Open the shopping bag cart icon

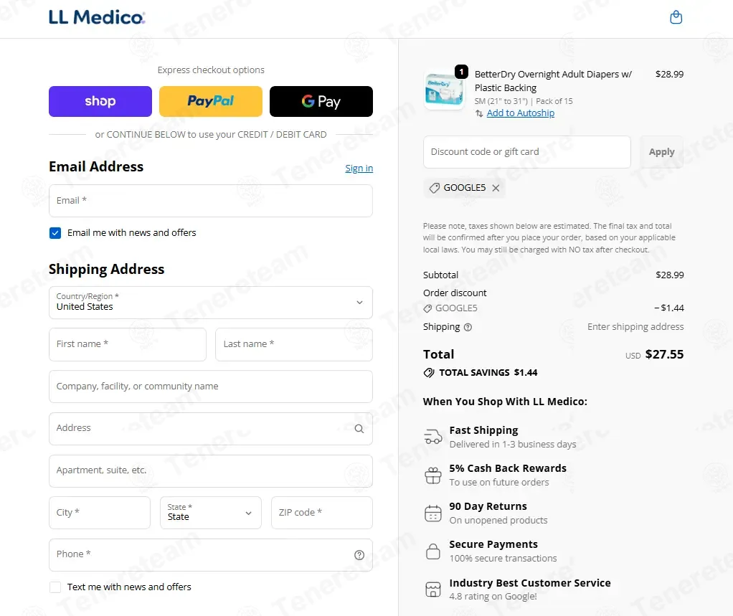click(x=676, y=17)
